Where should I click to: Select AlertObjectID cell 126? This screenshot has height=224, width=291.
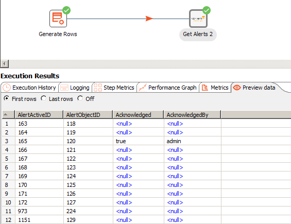pos(88,194)
